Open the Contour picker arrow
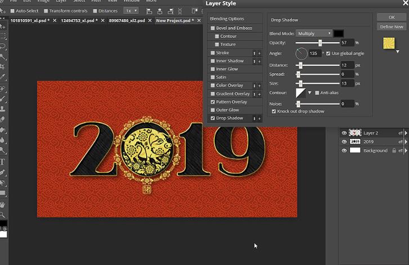This screenshot has width=409, height=265. tap(309, 93)
